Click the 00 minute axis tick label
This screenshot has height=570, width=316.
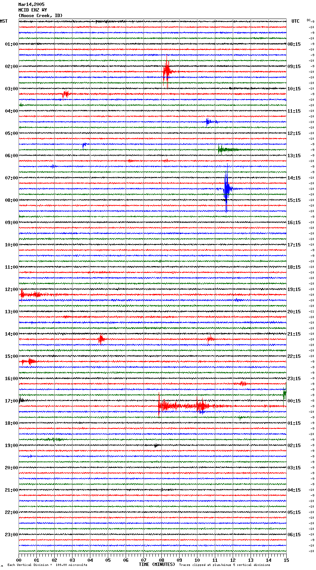click(19, 560)
